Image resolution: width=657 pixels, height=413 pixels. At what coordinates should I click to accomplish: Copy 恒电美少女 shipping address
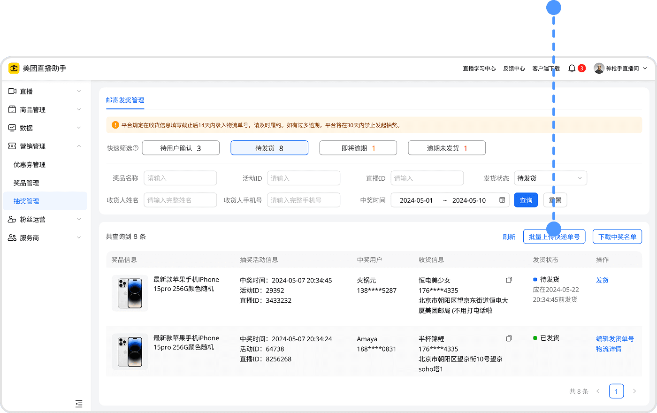(x=509, y=280)
